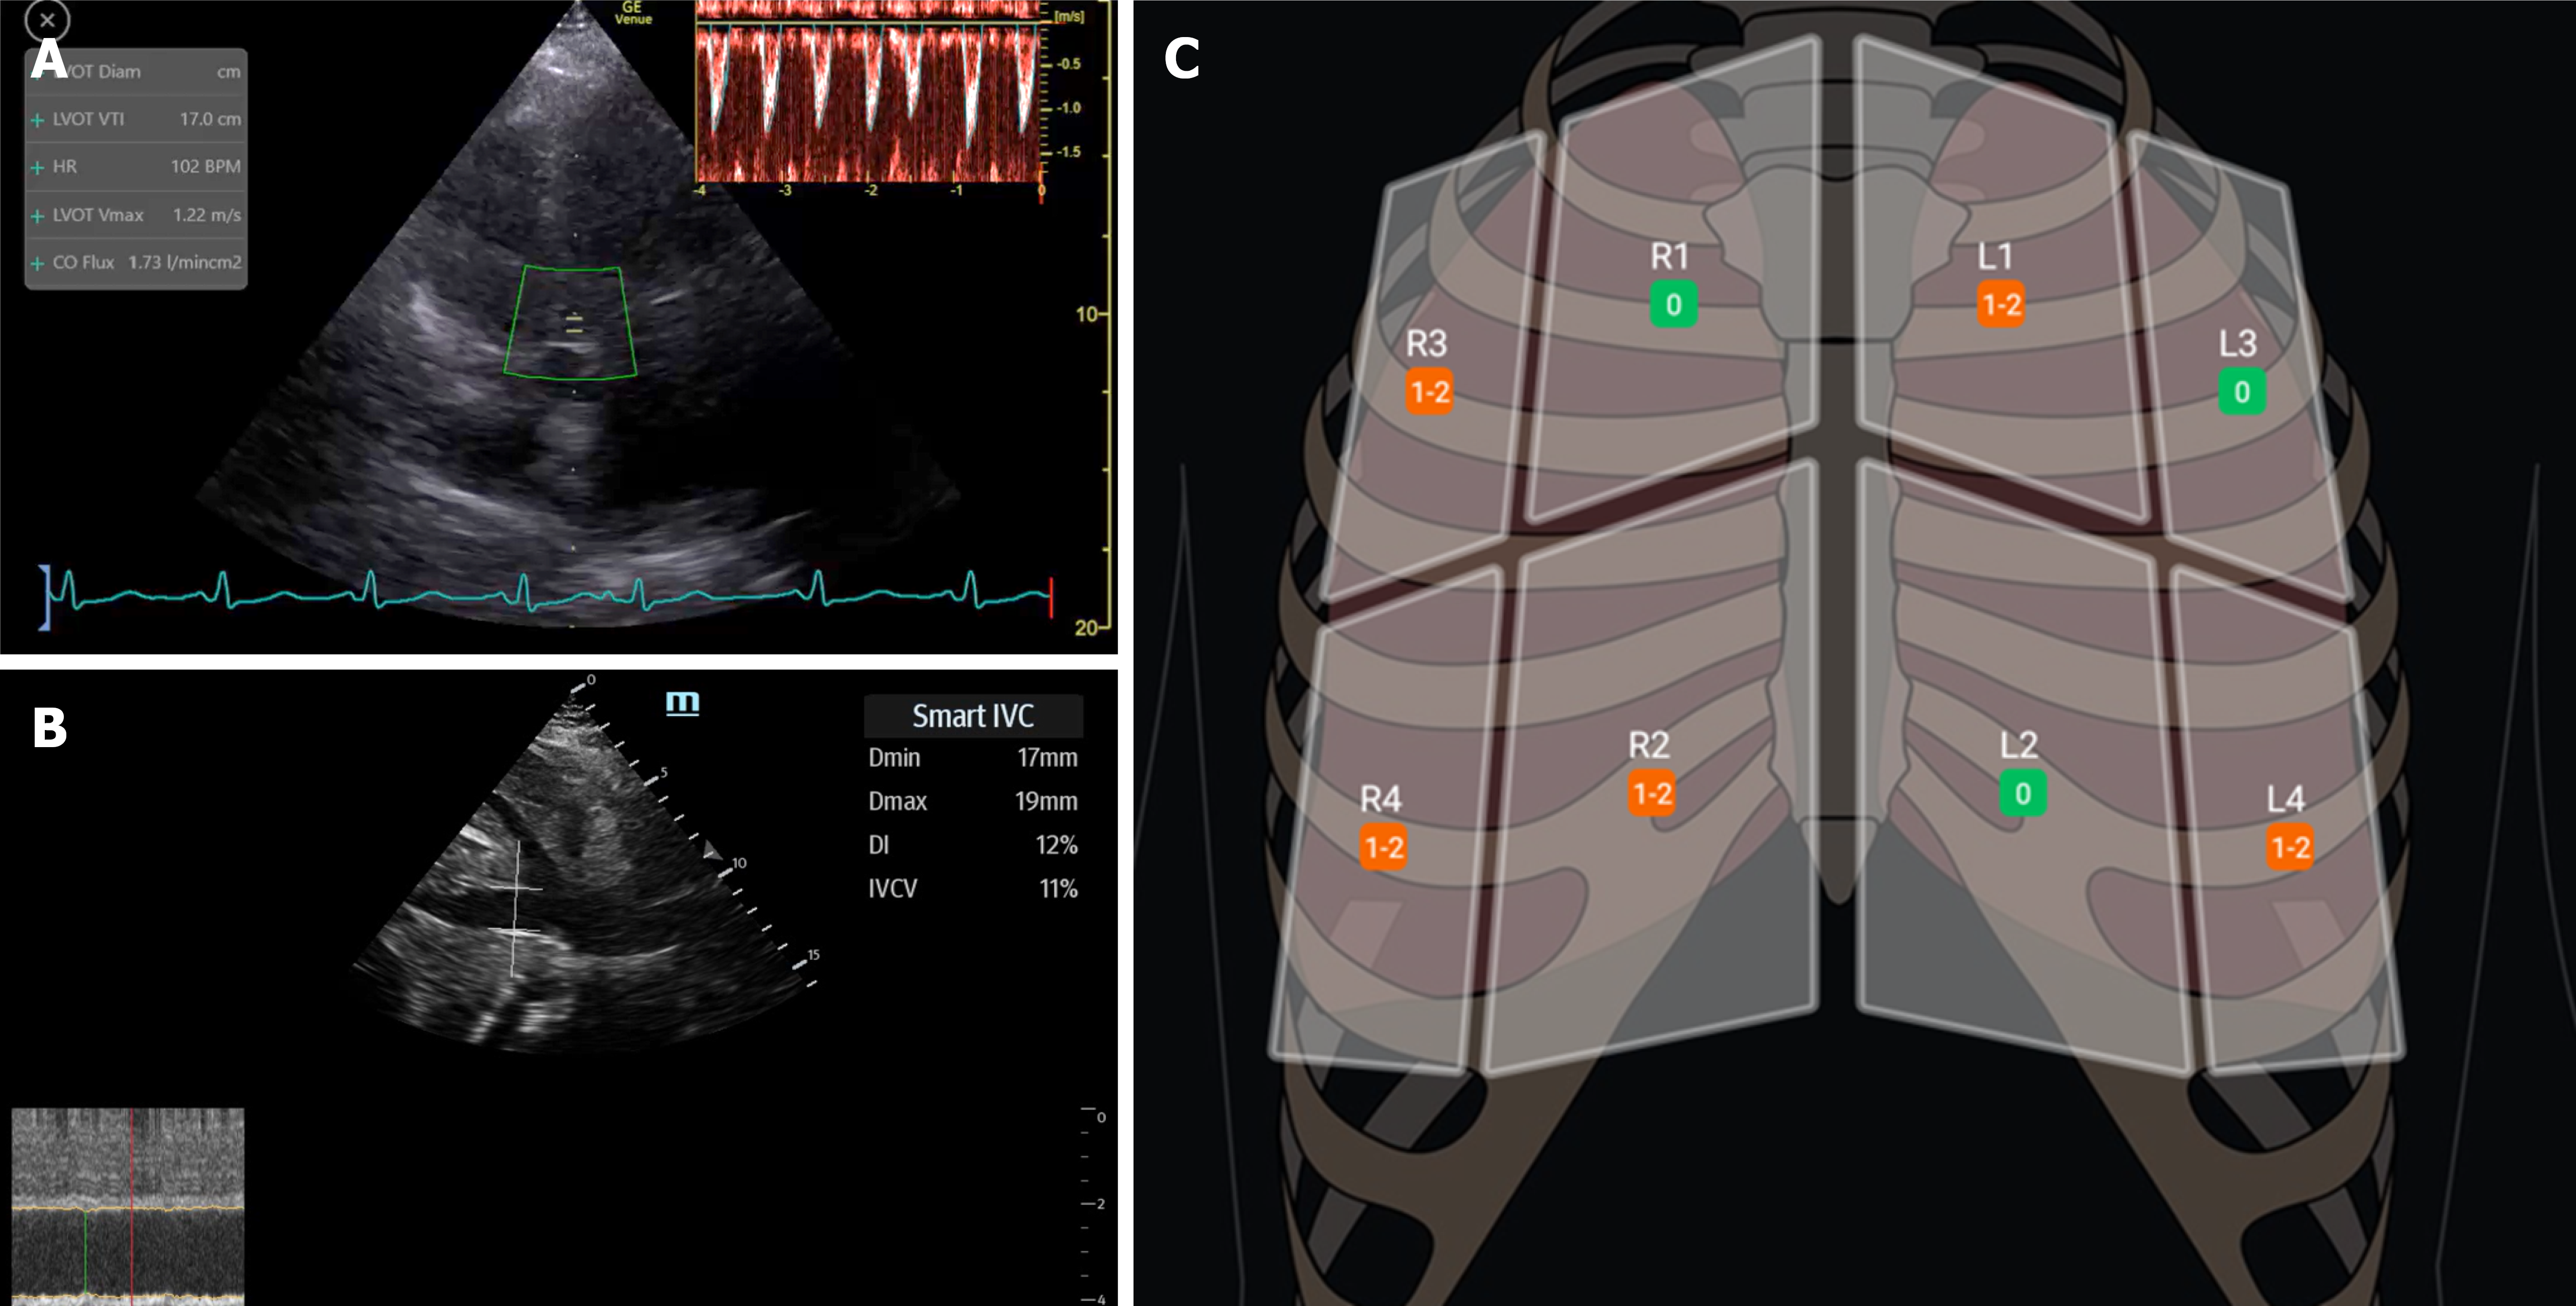Click the IVC diameter caliper line
This screenshot has width=2576, height=1306.
coord(515,908)
